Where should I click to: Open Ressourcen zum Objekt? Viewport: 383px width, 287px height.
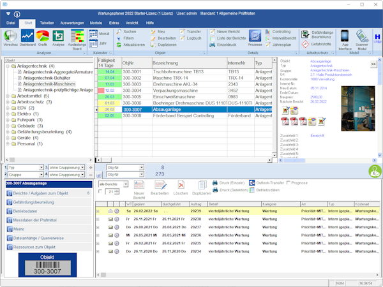[x=49, y=247]
